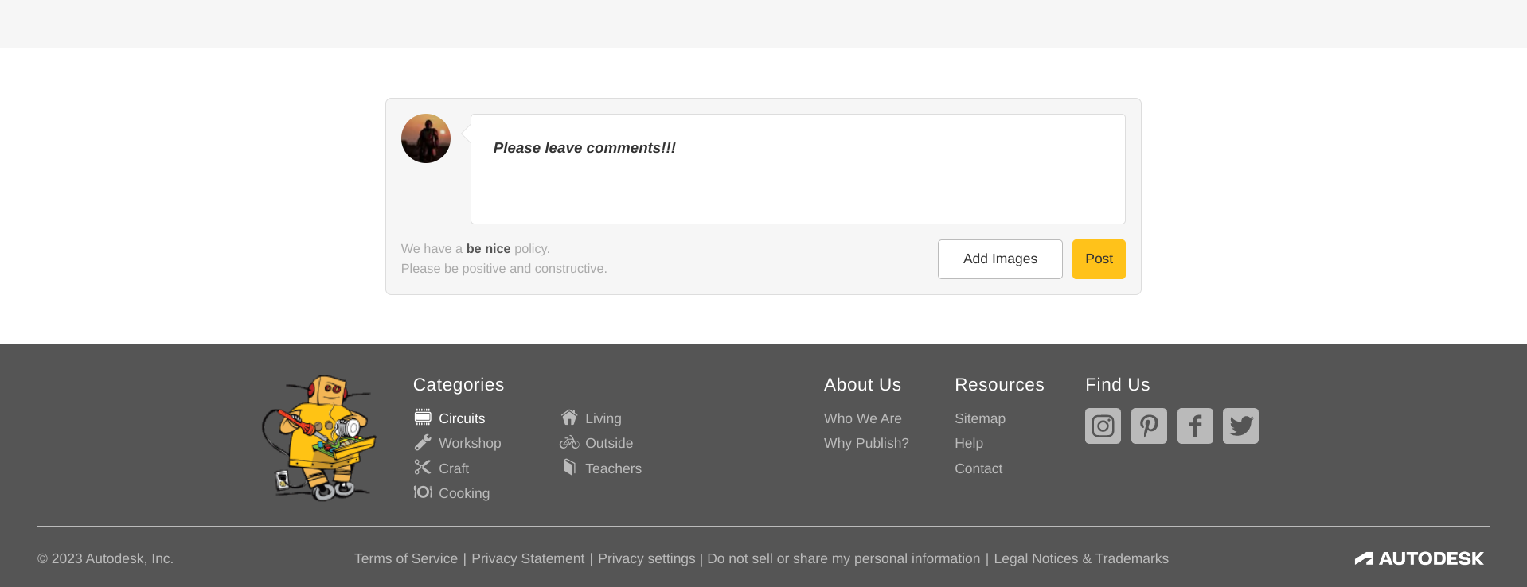The height and width of the screenshot is (587, 1527).
Task: Focus the comment text box
Action: 798,169
